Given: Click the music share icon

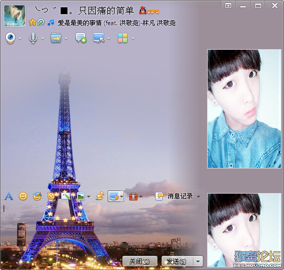Looking at the screenshot, I should pos(99,196).
